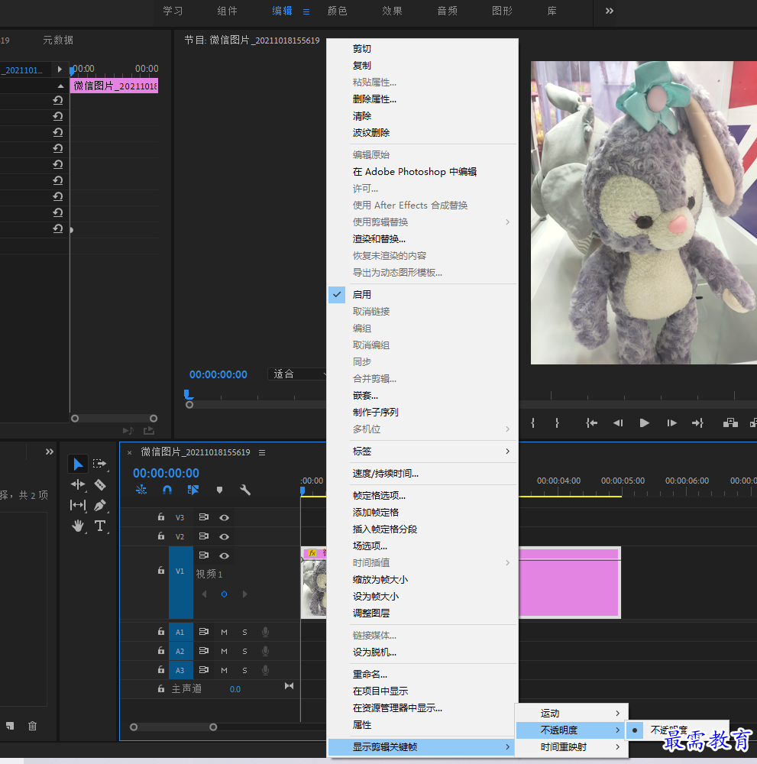
Task: Click the timeline horizontal zoom scrollbar
Action: 173,727
